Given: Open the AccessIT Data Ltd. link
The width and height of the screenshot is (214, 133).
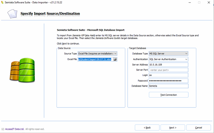Looking at the screenshot, I should [x=15, y=129].
